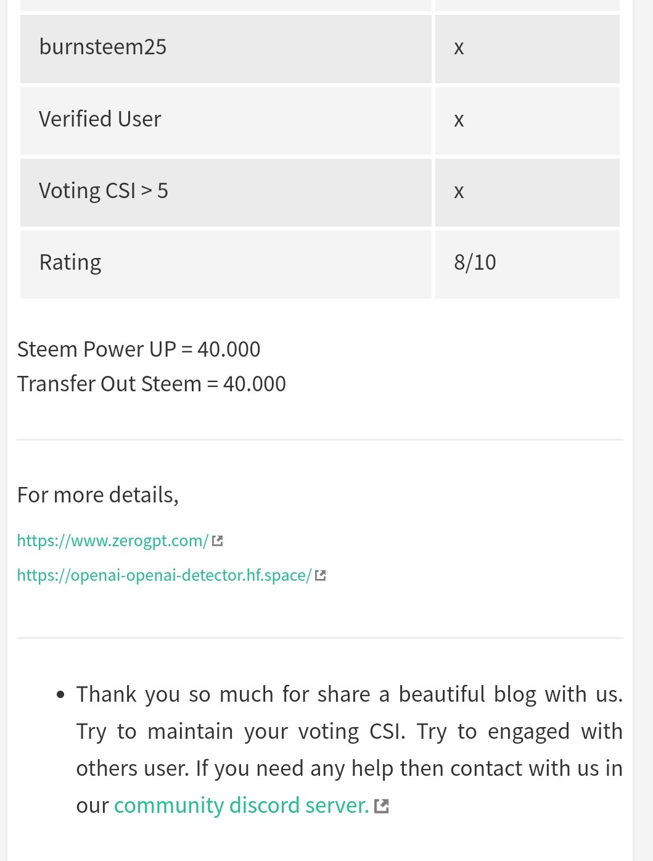The image size is (653, 861).
Task: Click the external icon after discord server link
Action: [382, 806]
